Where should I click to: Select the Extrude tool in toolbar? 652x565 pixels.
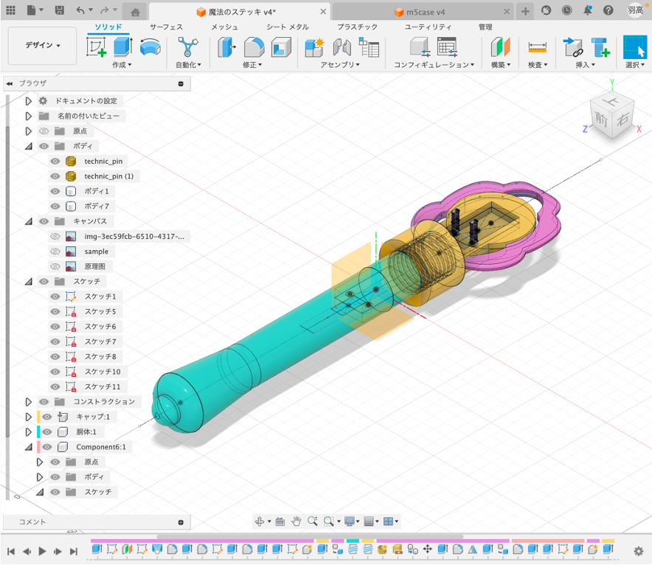122,47
